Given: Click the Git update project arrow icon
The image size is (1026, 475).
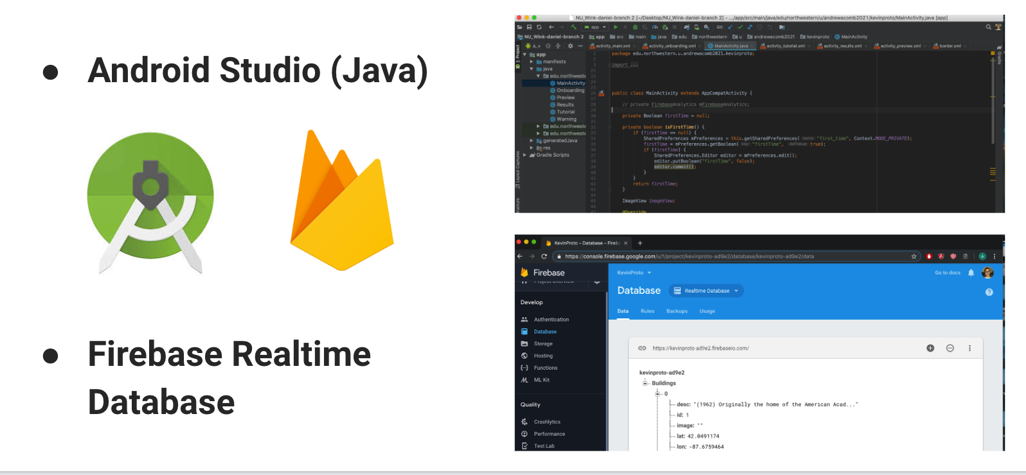Looking at the screenshot, I should [x=730, y=27].
